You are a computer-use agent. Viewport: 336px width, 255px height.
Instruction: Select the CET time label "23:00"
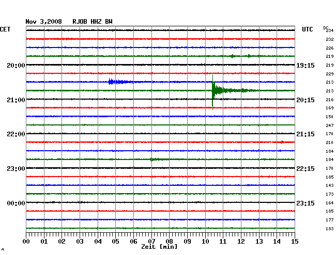(16, 169)
